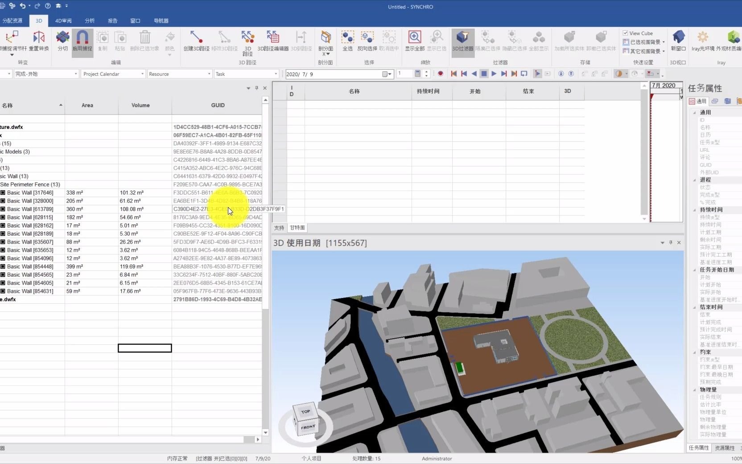742x464 pixels.
Task: Rewind to the start of the schedule
Action: tap(454, 74)
